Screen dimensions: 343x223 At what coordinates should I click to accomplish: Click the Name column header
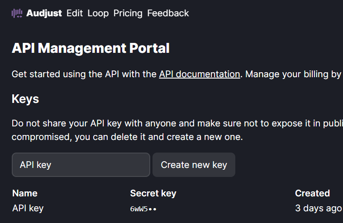click(25, 193)
